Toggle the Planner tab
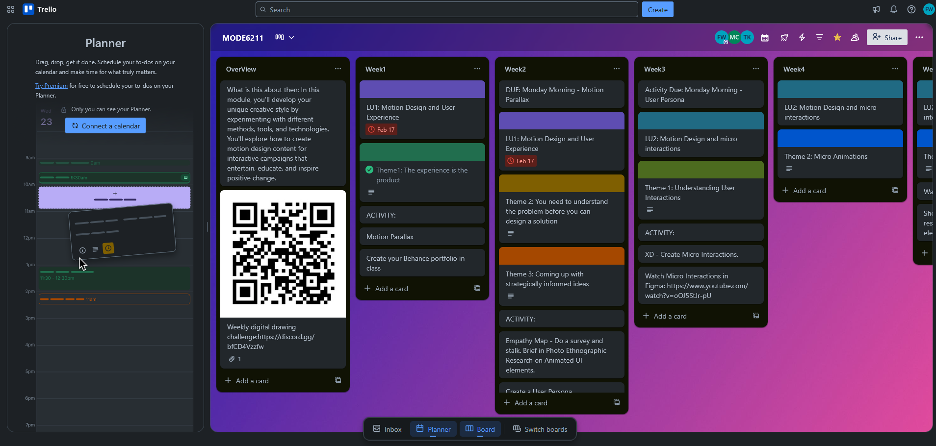Image resolution: width=936 pixels, height=446 pixels. pos(434,429)
